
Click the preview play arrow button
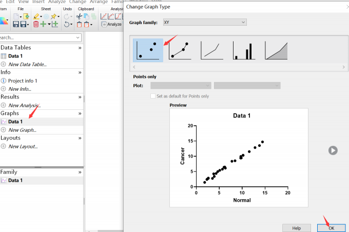tap(333, 150)
